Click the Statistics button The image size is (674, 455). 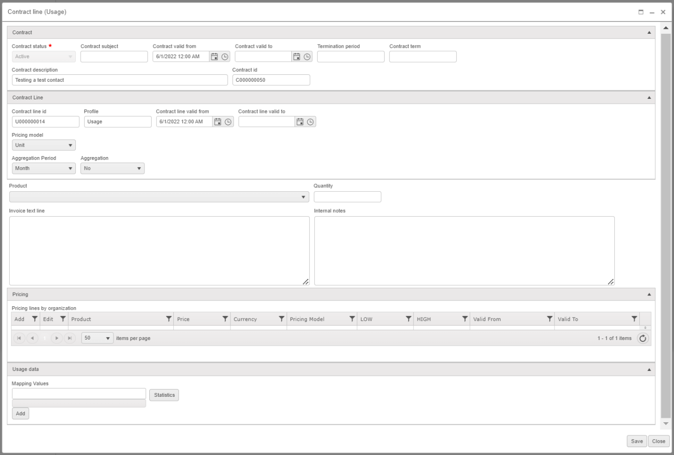point(164,395)
